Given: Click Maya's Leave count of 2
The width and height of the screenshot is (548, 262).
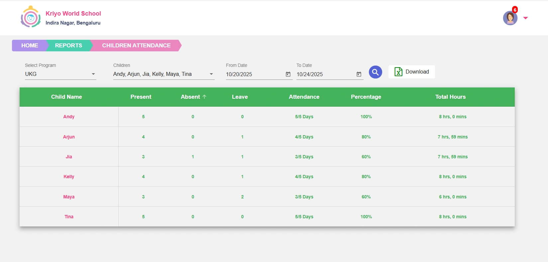Looking at the screenshot, I should (x=242, y=197).
